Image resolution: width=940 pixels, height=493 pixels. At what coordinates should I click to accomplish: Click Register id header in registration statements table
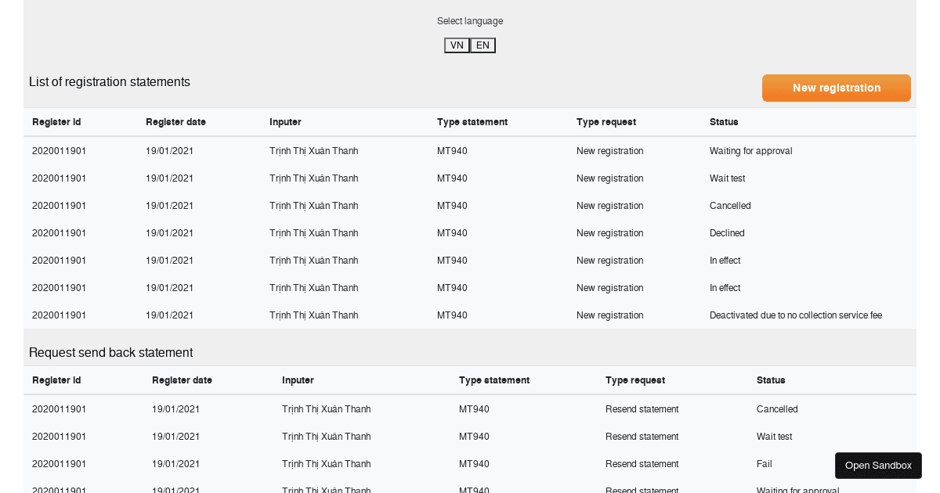tap(56, 122)
